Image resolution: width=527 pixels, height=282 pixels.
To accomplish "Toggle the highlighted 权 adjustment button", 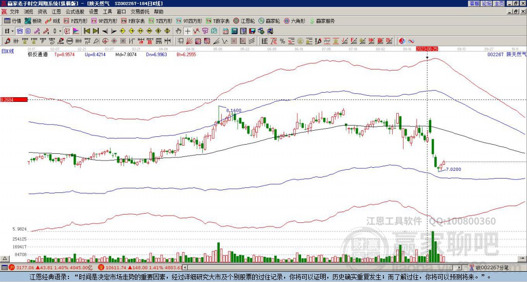I will tap(67, 31).
